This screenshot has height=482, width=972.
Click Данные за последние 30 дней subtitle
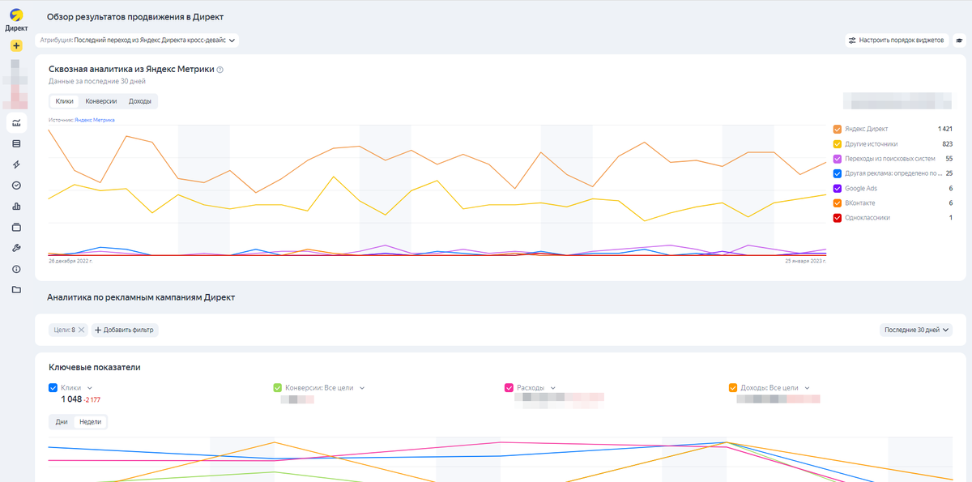(96, 81)
